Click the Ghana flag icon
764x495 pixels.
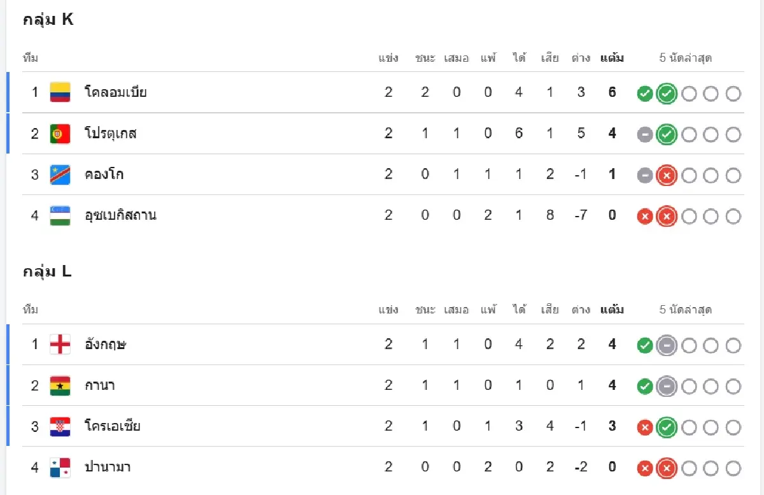click(60, 385)
